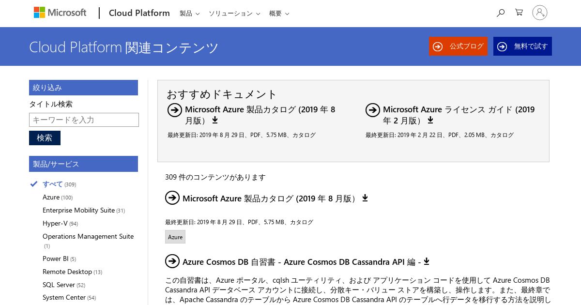
Task: Expand the ソリューション menu
Action: pos(234,14)
